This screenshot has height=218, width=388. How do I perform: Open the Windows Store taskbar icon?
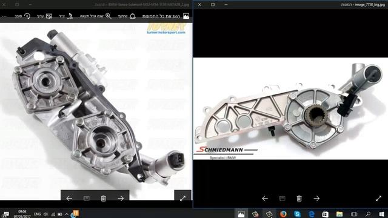pos(325,214)
